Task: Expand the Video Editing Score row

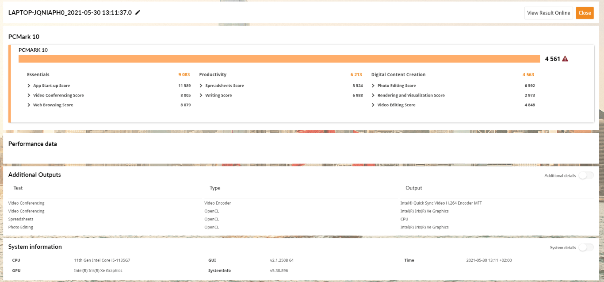Action: (x=373, y=105)
